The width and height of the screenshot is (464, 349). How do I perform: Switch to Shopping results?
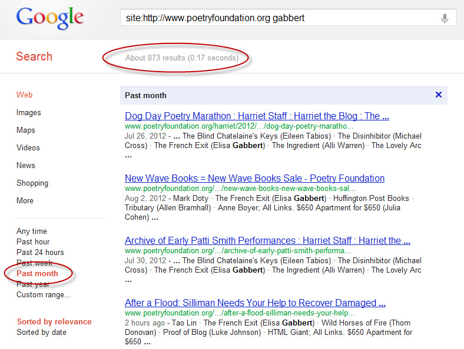(32, 183)
